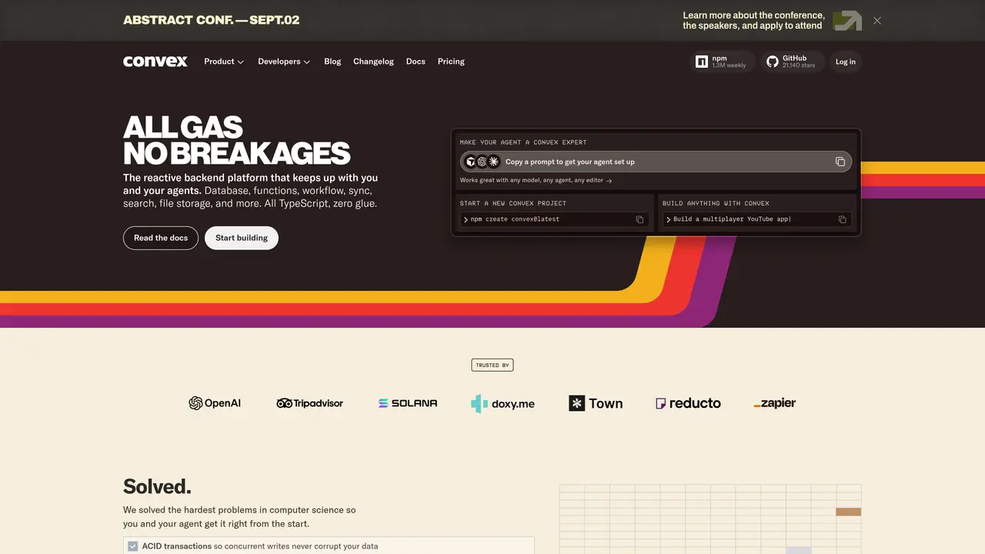985x554 pixels.
Task: Expand the Developers dropdown menu
Action: 284,62
